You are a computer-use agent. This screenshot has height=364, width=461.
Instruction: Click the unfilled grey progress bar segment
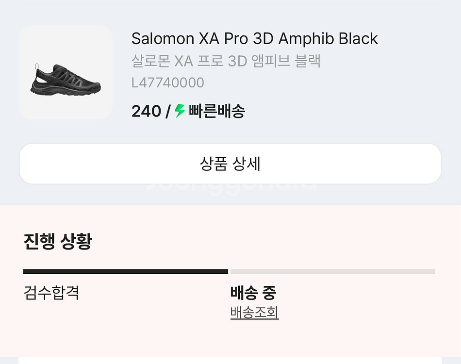332,272
